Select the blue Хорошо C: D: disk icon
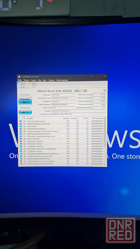Image resolution: width=140 pixels, height=249 pixels. (x=18, y=83)
